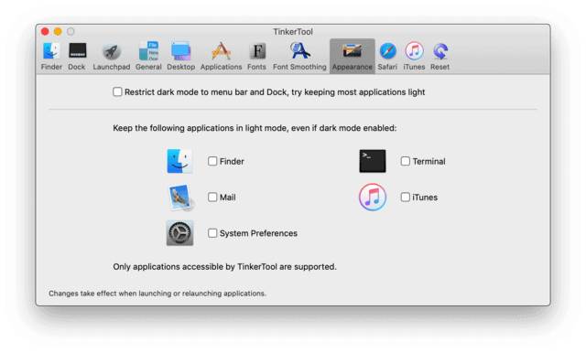This screenshot has width=586, height=353.
Task: Open the Dock settings pane
Action: click(77, 56)
